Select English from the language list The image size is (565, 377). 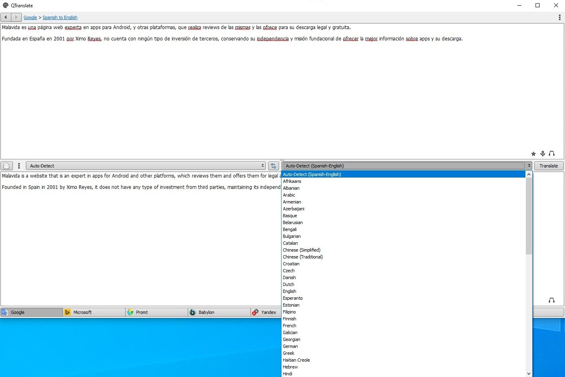[x=403, y=291]
